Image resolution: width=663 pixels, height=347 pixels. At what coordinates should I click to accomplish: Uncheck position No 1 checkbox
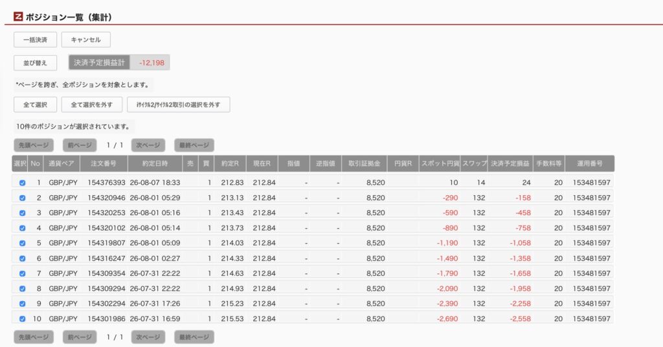23,183
